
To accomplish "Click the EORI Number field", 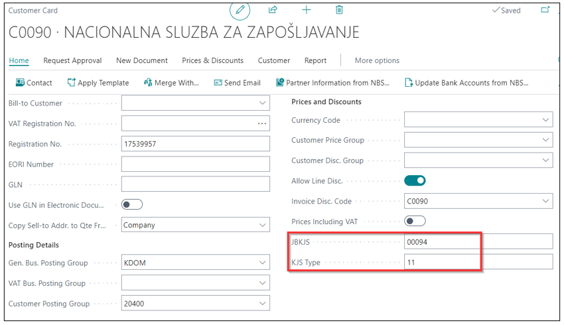I will coord(195,164).
